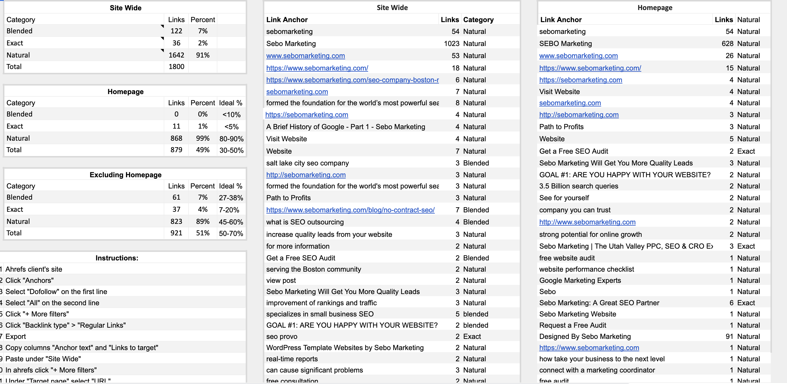Screen dimensions: 787x384
Task: Open the seo-company-boston link in Site Wide list
Action: pyautogui.click(x=352, y=80)
